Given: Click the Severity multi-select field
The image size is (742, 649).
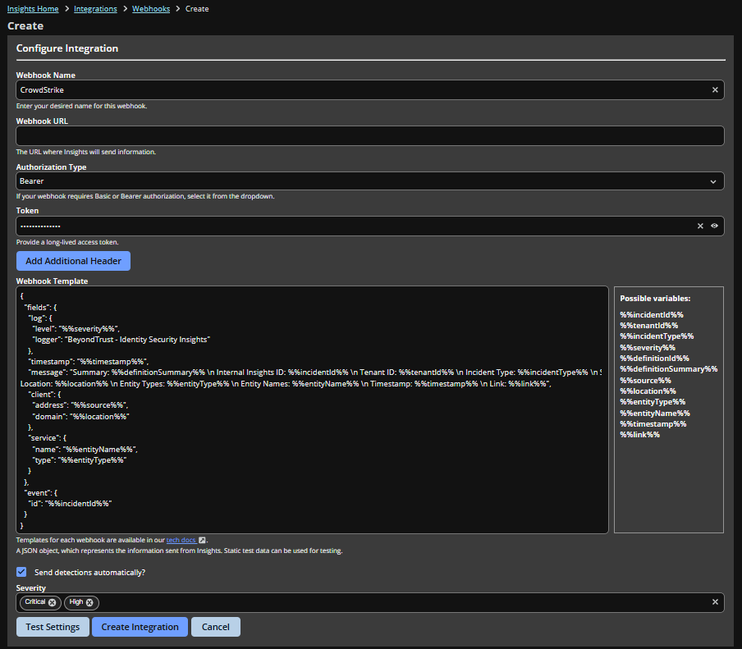Looking at the screenshot, I should (370, 602).
